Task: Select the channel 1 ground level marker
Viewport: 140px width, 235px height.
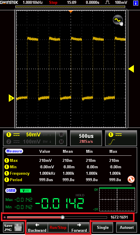Action: point(11,98)
